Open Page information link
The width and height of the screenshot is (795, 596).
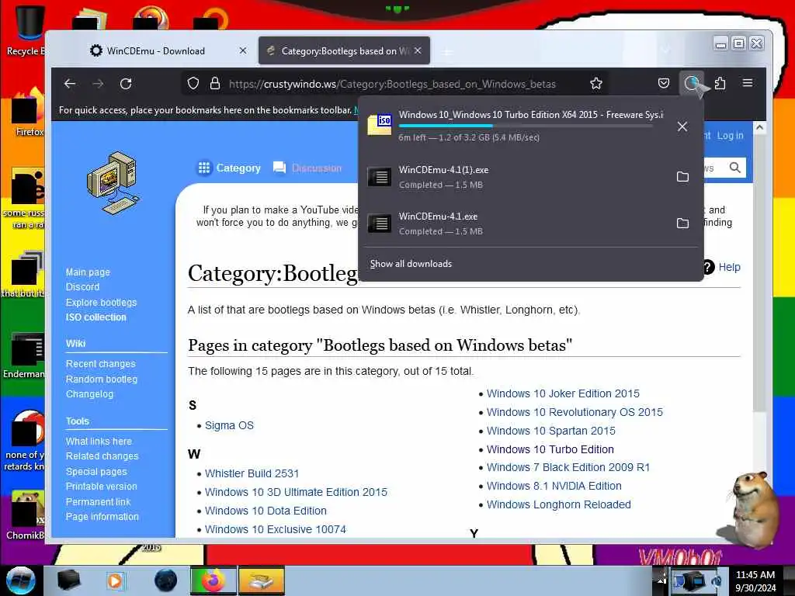pos(102,516)
